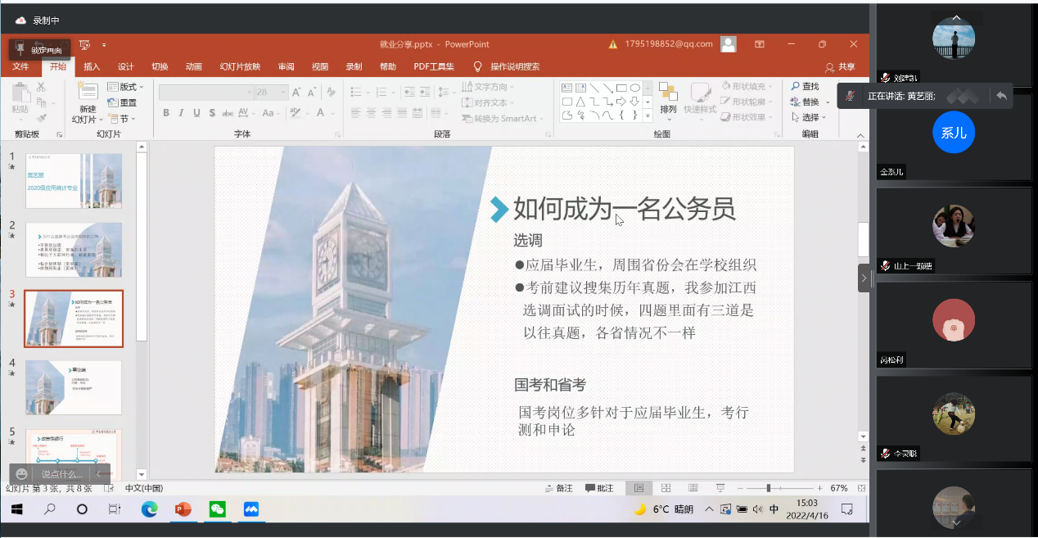Viewport: 1038px width, 538px height.
Task: Expand the participants side panel arrow
Action: [x=864, y=278]
